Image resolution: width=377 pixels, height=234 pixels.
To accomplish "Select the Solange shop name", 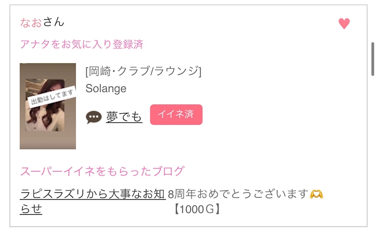I will tap(105, 88).
